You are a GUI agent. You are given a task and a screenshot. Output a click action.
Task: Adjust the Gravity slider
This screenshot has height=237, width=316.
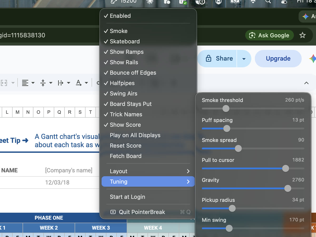pyautogui.click(x=288, y=188)
